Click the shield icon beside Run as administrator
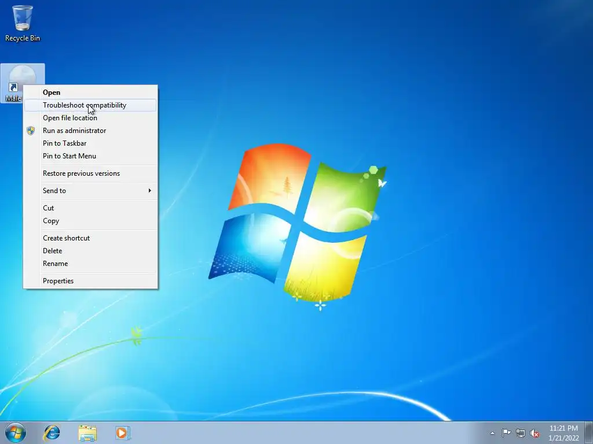Viewport: 593px width, 444px height. coord(31,131)
